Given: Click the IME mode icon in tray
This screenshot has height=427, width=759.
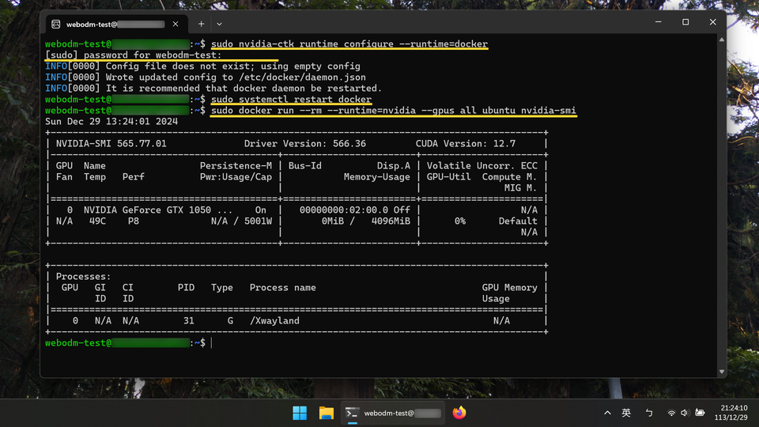Looking at the screenshot, I should pyautogui.click(x=649, y=413).
